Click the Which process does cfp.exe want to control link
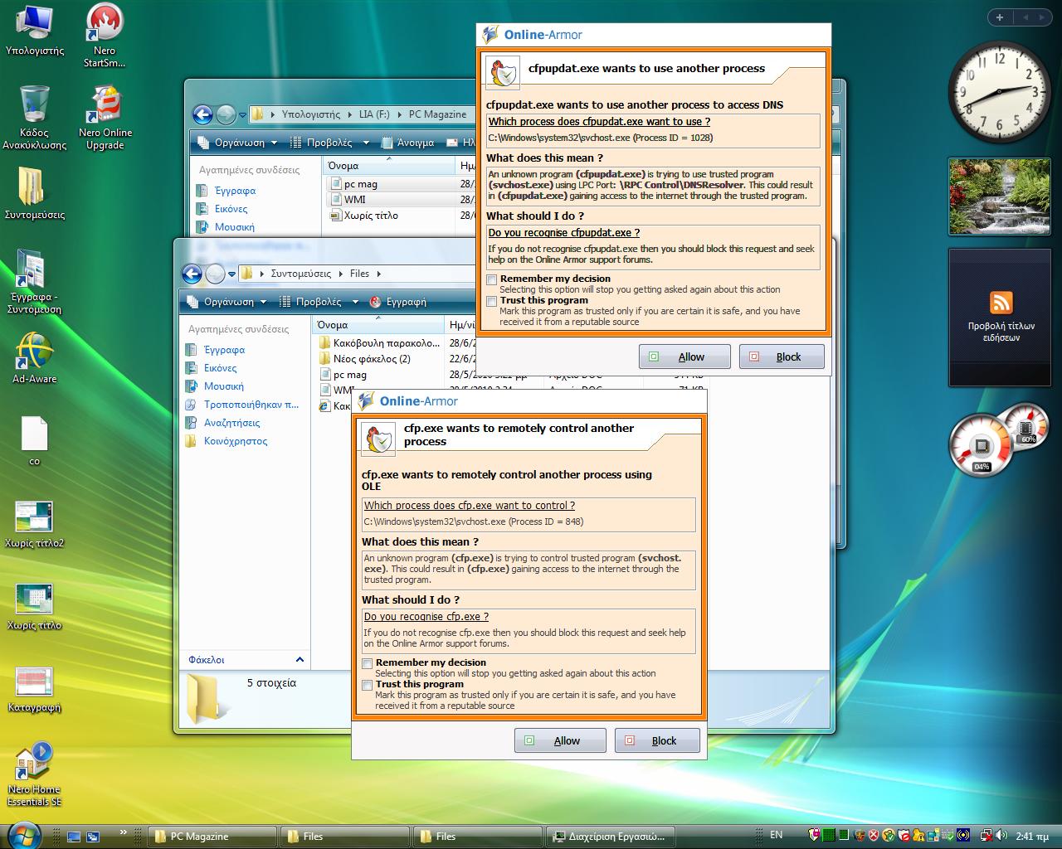The height and width of the screenshot is (849, 1062). [470, 506]
